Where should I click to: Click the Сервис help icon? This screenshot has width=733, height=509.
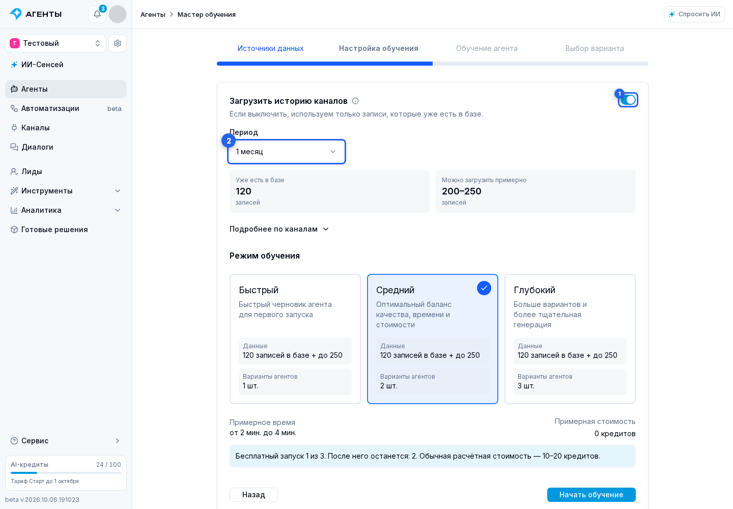tap(14, 441)
